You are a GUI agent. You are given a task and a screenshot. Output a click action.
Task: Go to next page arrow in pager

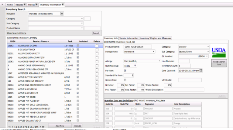[x=40, y=127]
